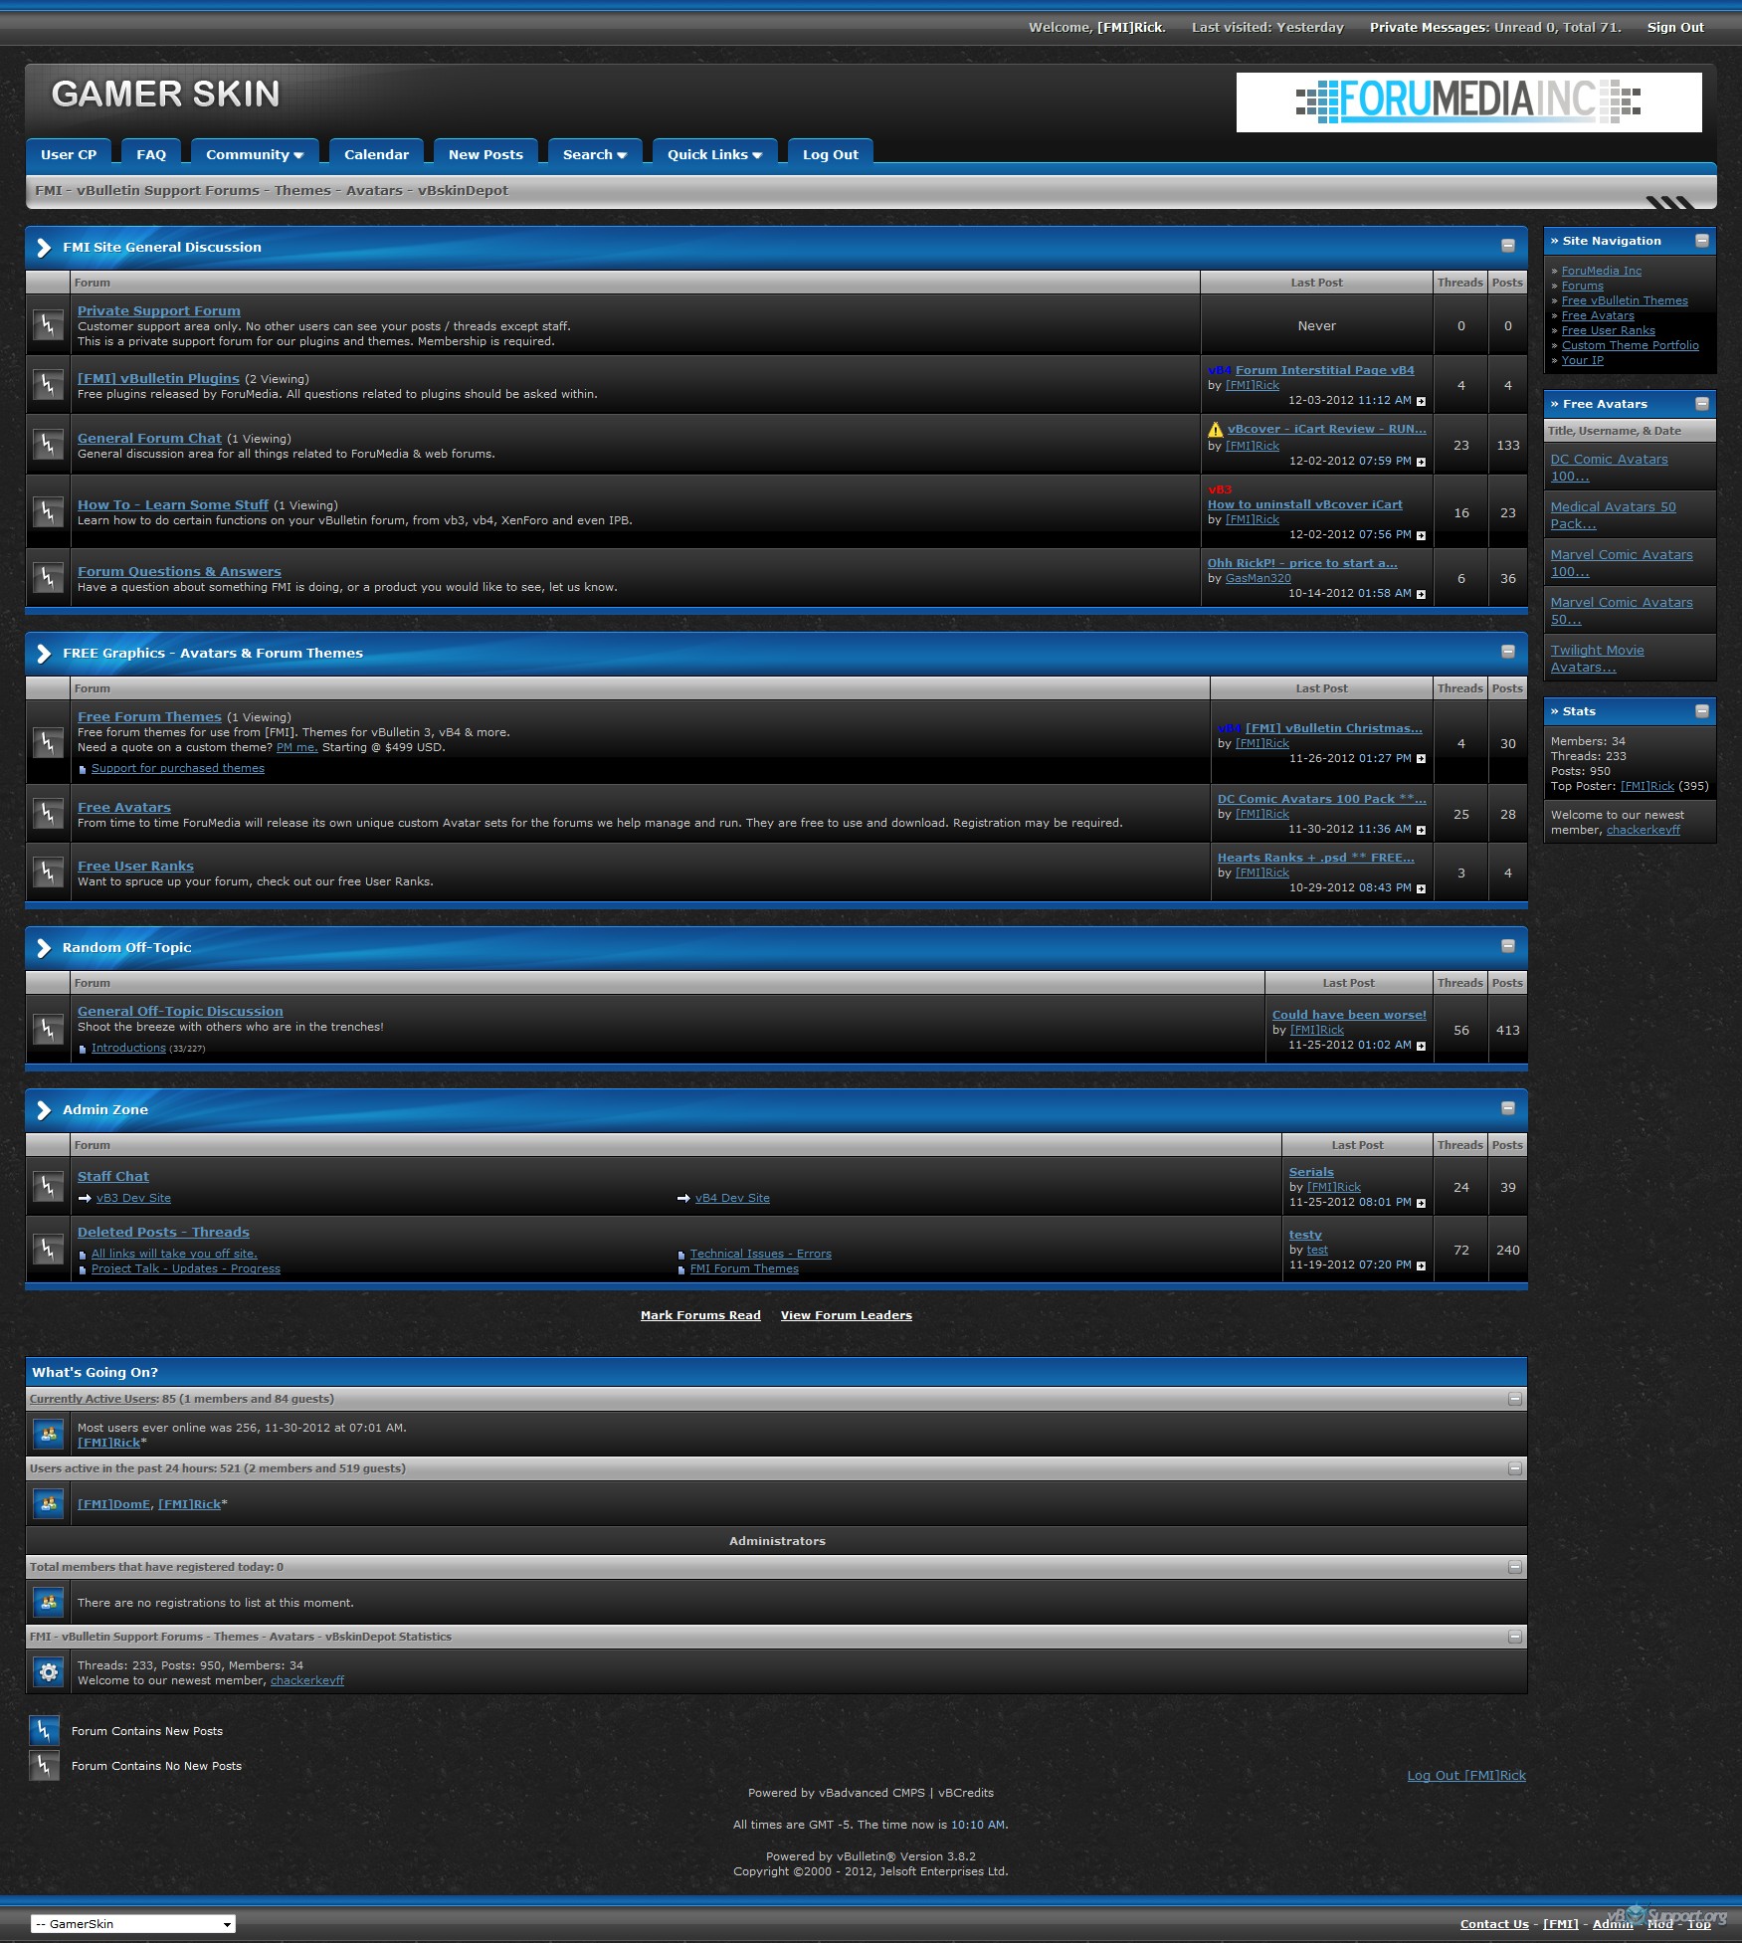This screenshot has width=1742, height=1943.
Task: Click the Free Avatars forum status icon
Action: [48, 814]
